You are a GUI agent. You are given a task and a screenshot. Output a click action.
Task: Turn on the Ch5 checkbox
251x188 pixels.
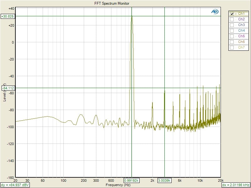232,36
